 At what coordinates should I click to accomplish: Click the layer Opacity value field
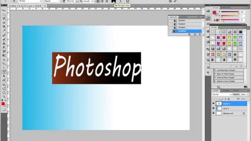(243, 94)
